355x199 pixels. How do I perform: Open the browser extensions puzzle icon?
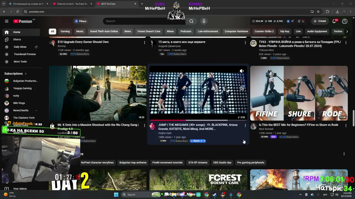328,12
